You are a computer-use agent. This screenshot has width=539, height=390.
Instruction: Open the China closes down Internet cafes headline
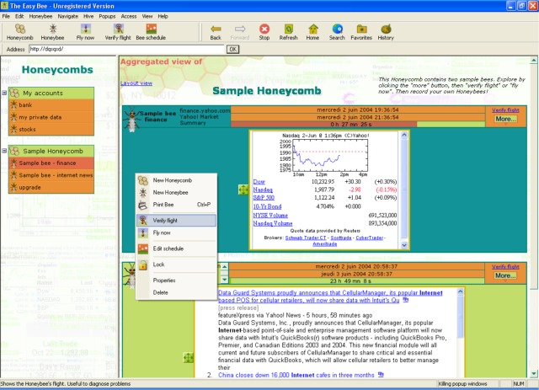coord(296,375)
